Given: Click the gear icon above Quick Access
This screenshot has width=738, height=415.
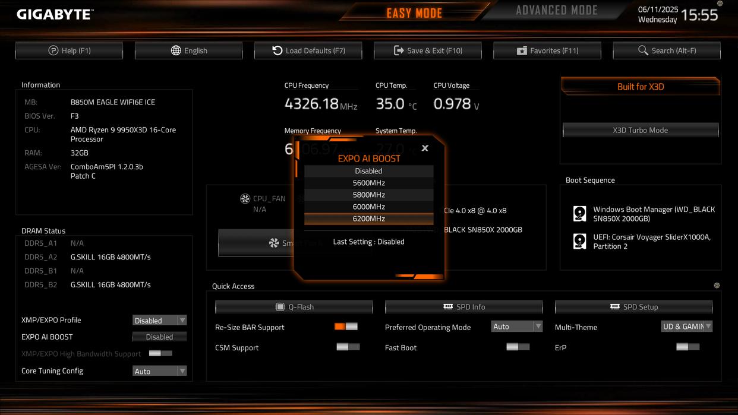Looking at the screenshot, I should point(716,286).
